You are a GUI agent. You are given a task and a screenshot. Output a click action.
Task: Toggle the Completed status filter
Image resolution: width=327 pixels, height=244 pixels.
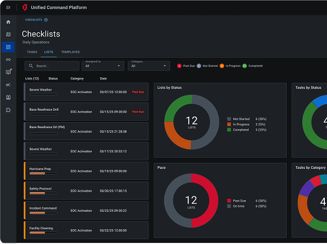252,66
